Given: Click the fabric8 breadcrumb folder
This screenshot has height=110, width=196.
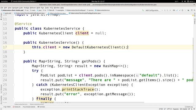Looking at the screenshot, I should (x=51, y=10).
